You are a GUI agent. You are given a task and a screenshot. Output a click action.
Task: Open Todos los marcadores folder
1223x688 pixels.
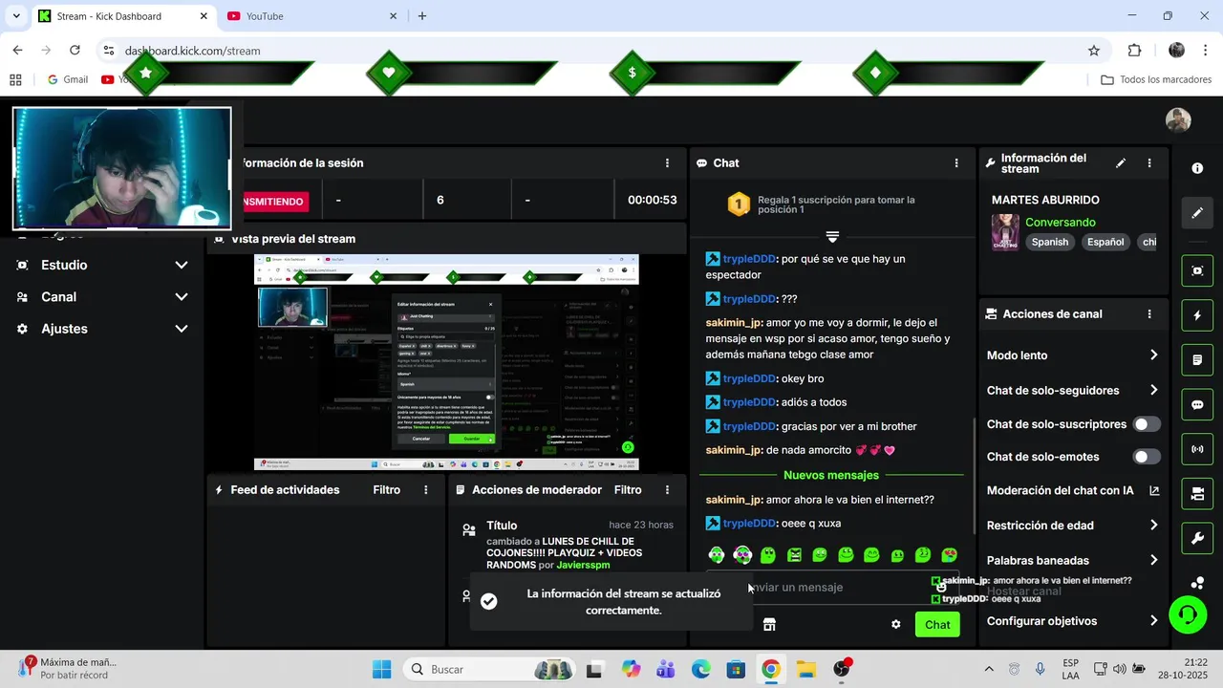coord(1156,79)
